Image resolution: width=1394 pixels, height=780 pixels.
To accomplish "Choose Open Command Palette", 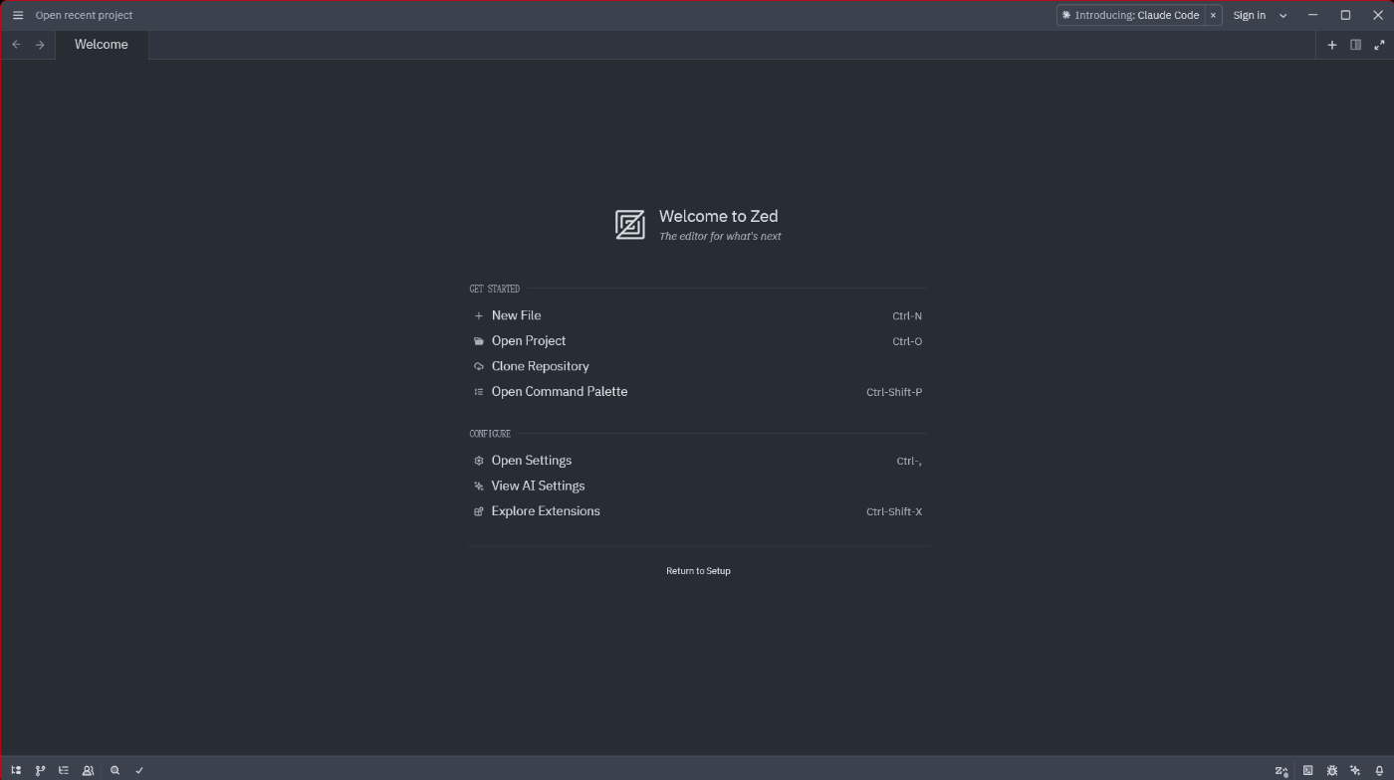I will (697, 392).
